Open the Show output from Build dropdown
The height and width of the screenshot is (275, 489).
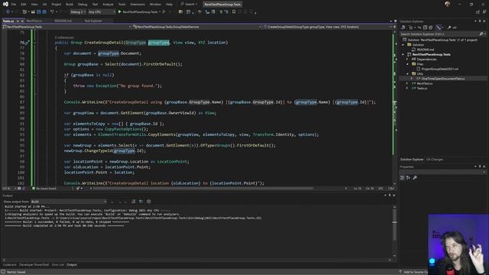pyautogui.click(x=69, y=202)
